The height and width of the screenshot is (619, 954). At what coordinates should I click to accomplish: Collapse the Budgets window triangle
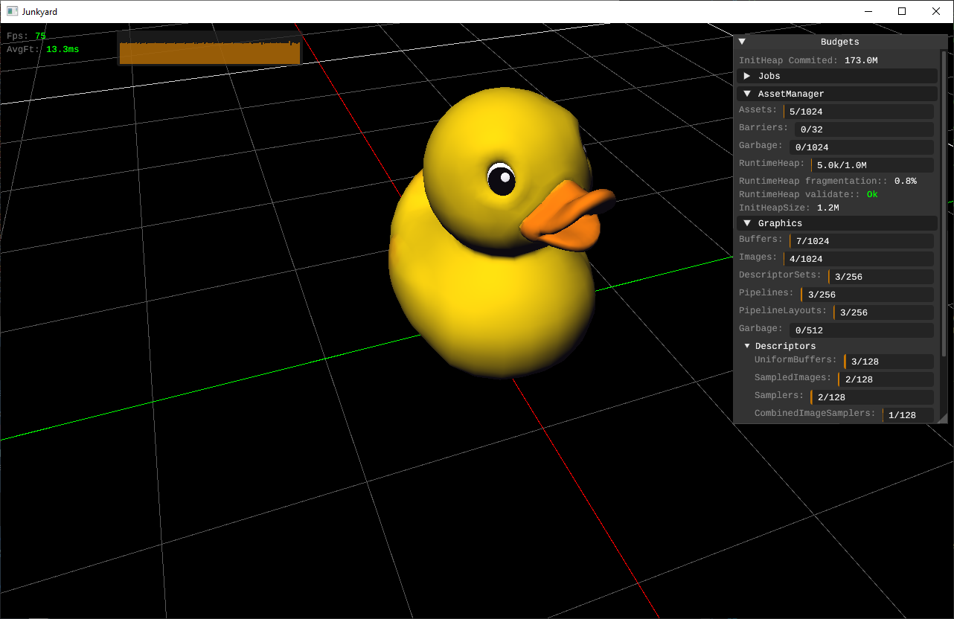coord(742,42)
